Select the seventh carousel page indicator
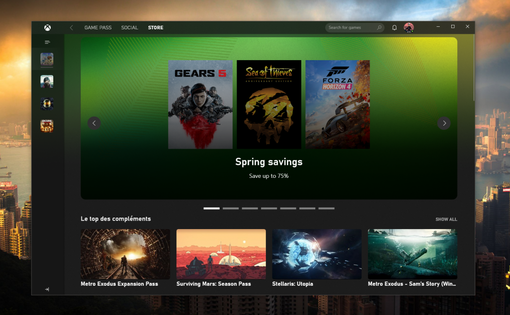The width and height of the screenshot is (510, 315). (x=327, y=208)
